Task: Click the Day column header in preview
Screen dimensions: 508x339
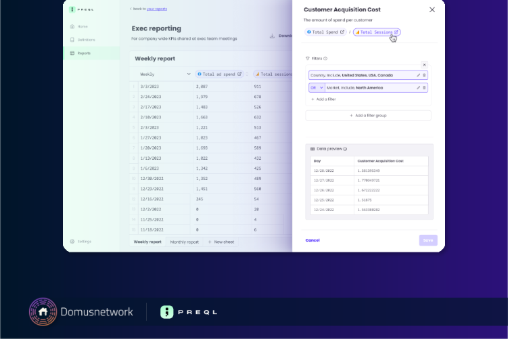Action: pyautogui.click(x=332, y=161)
